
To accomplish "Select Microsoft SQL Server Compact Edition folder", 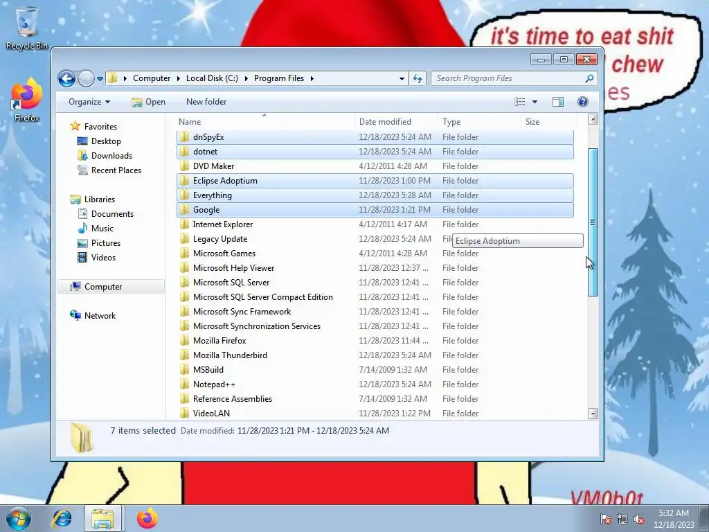I will click(x=262, y=297).
